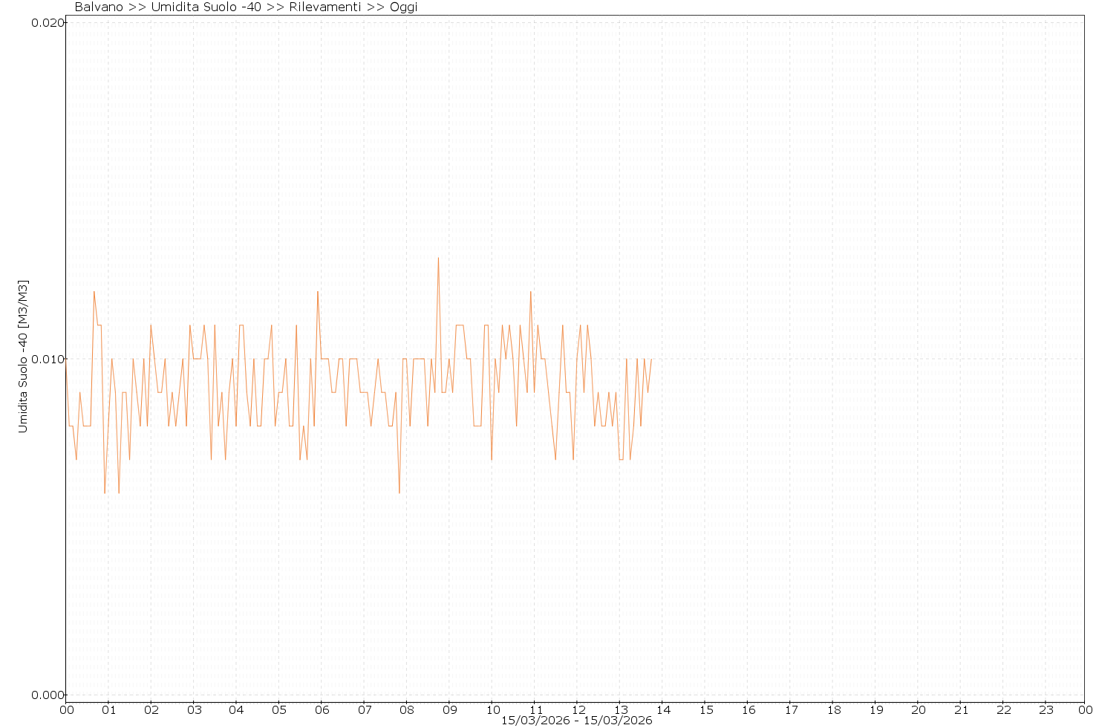
Task: Click the date range label 15/03/2026 - 15/03/2026
Action: (577, 721)
